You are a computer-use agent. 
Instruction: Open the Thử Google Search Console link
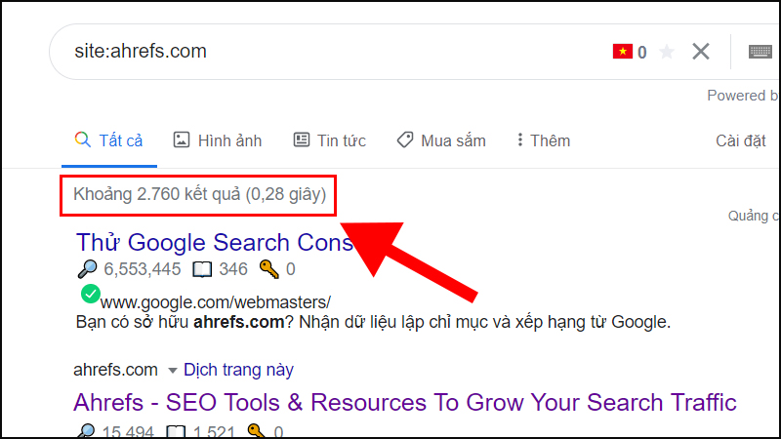pos(214,242)
